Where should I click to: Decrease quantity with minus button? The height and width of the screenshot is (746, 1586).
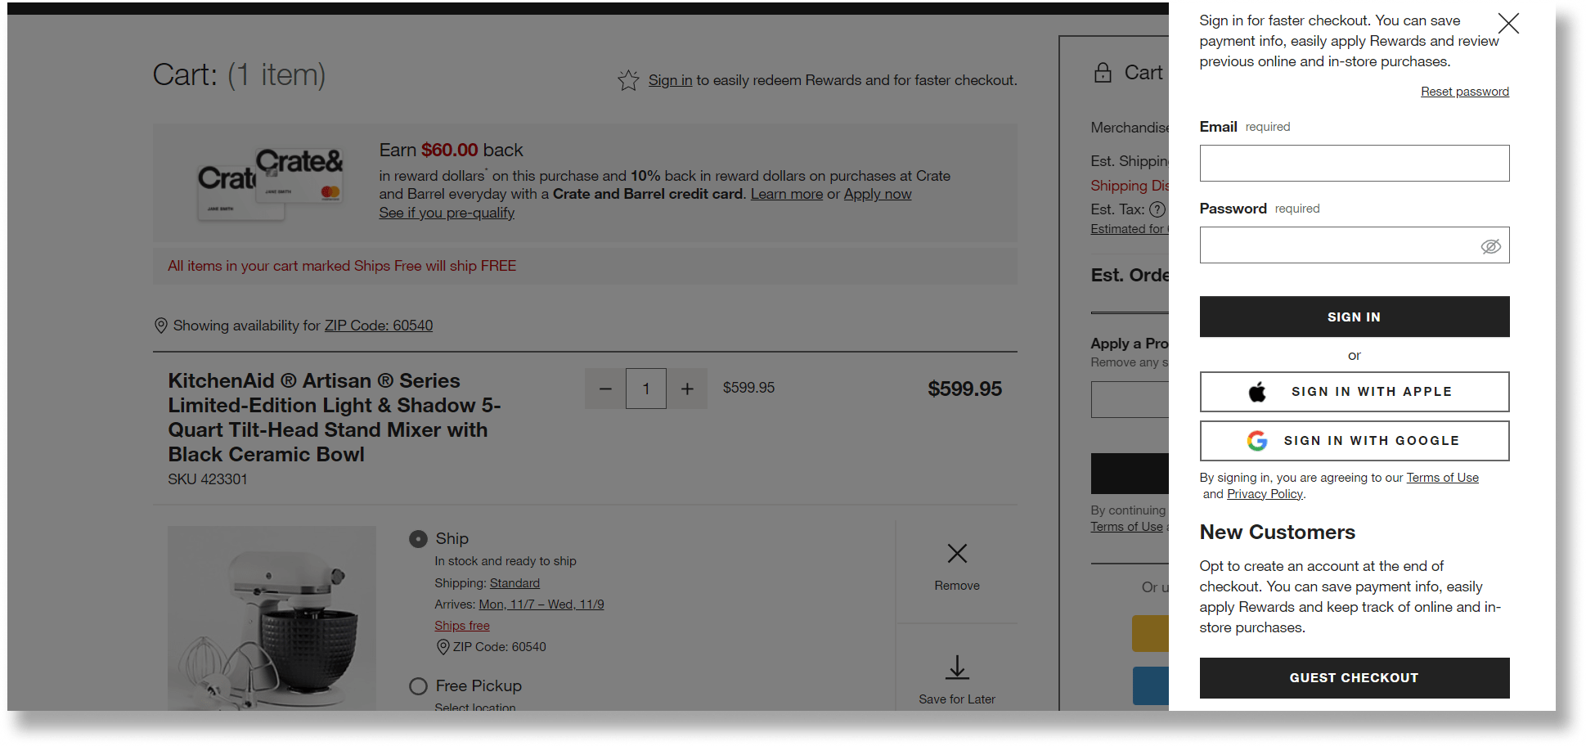point(605,389)
